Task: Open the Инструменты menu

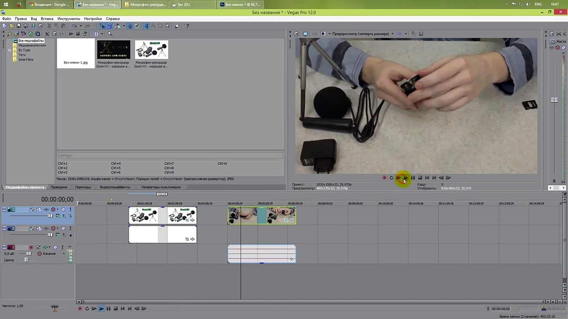Action: [69, 19]
